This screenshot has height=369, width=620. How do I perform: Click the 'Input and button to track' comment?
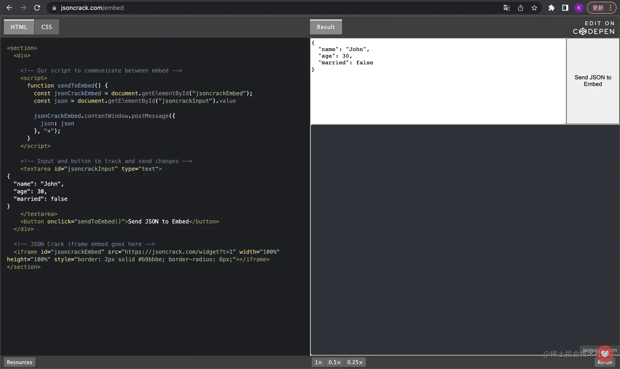point(106,161)
